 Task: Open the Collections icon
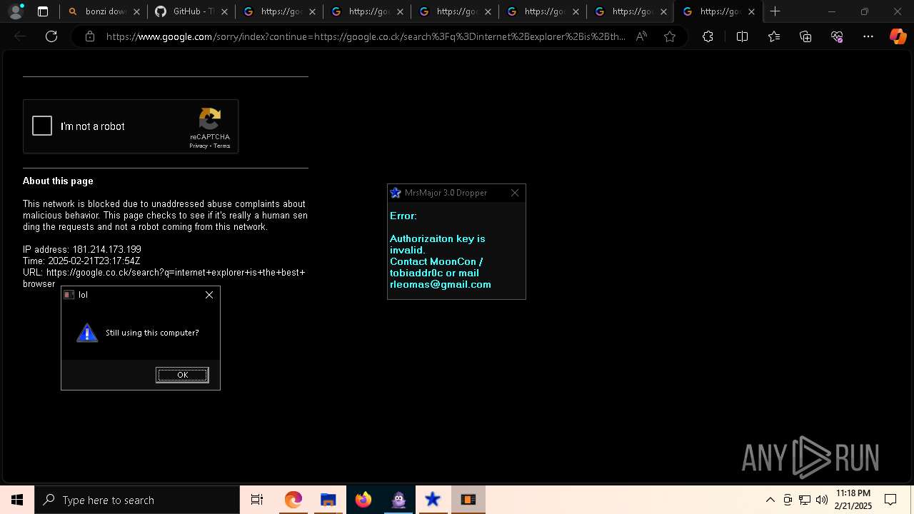[x=805, y=36]
